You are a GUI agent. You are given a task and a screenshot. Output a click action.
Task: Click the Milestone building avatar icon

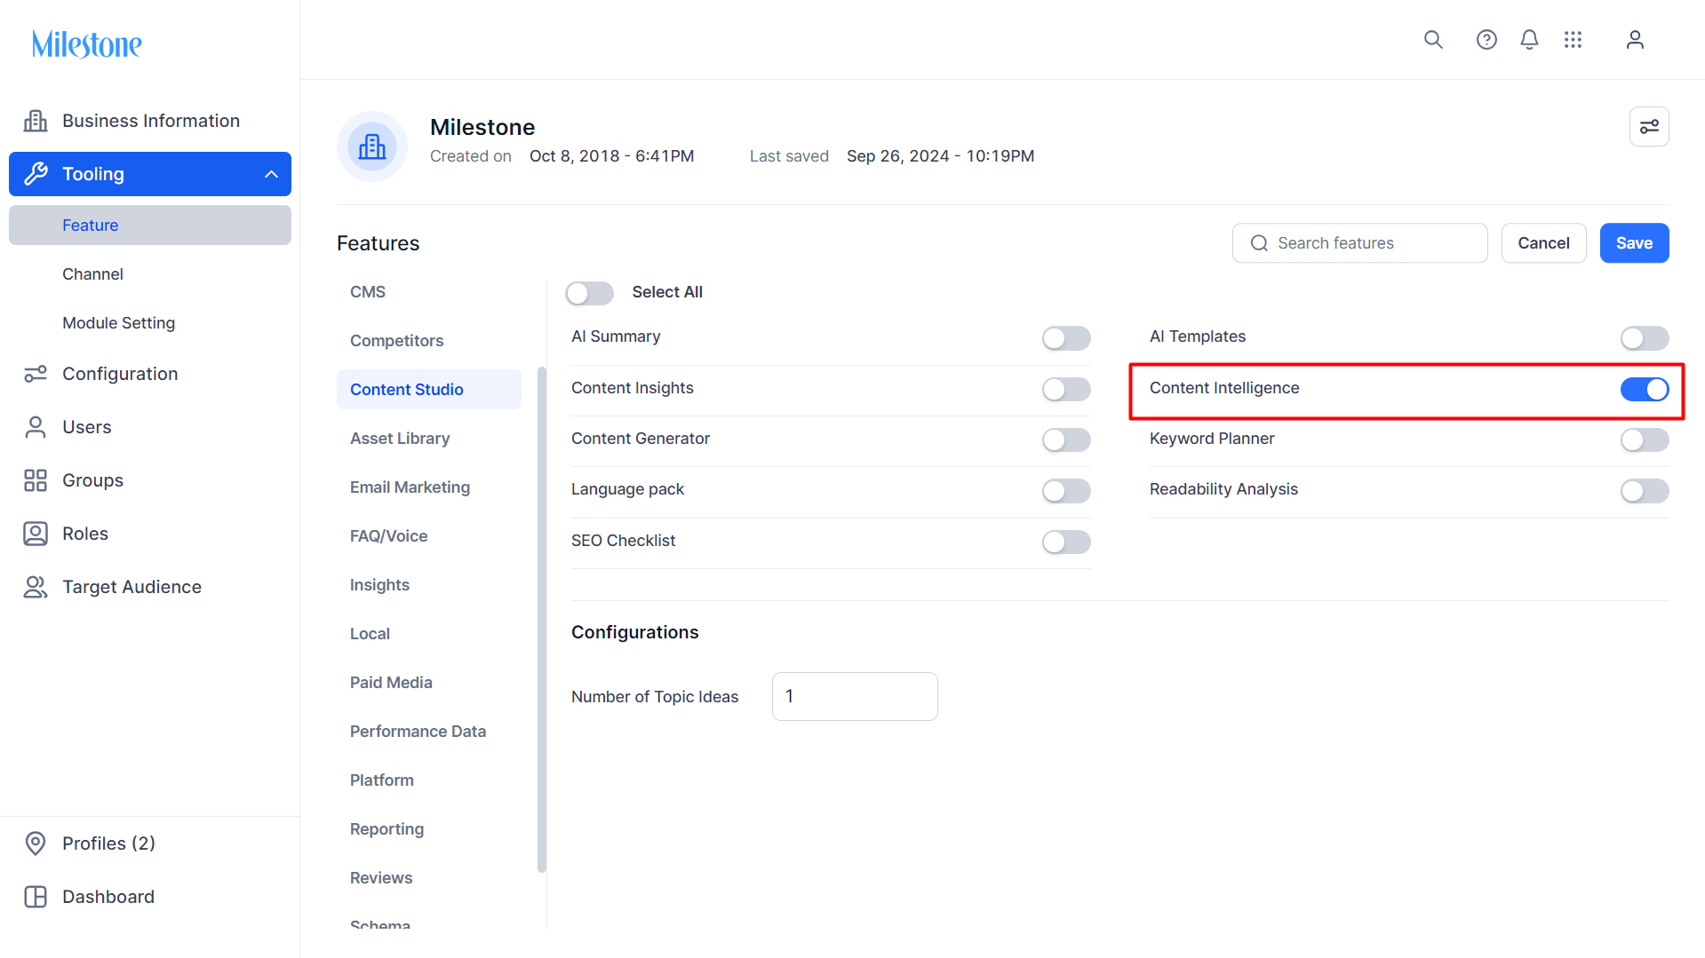(372, 146)
